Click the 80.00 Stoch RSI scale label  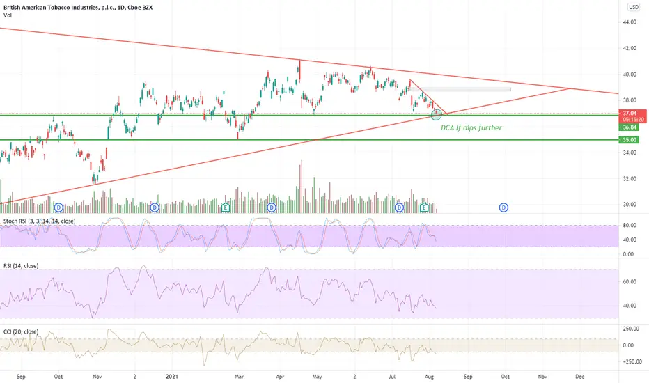[x=630, y=226]
